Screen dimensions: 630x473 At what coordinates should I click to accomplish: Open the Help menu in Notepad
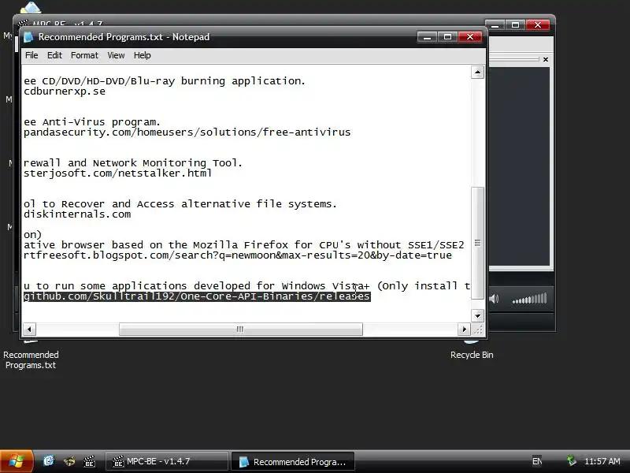143,55
